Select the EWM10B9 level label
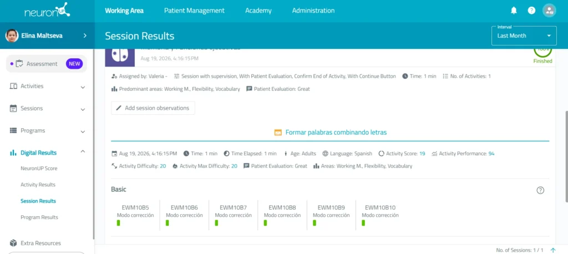 pos(331,207)
